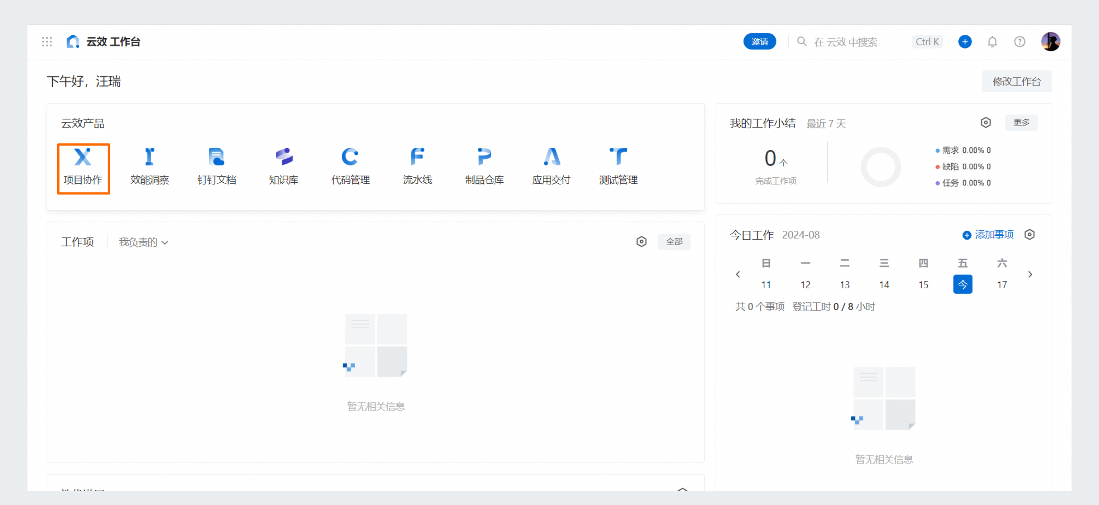Select date 17 in calendar
Image resolution: width=1099 pixels, height=505 pixels.
(x=1002, y=285)
